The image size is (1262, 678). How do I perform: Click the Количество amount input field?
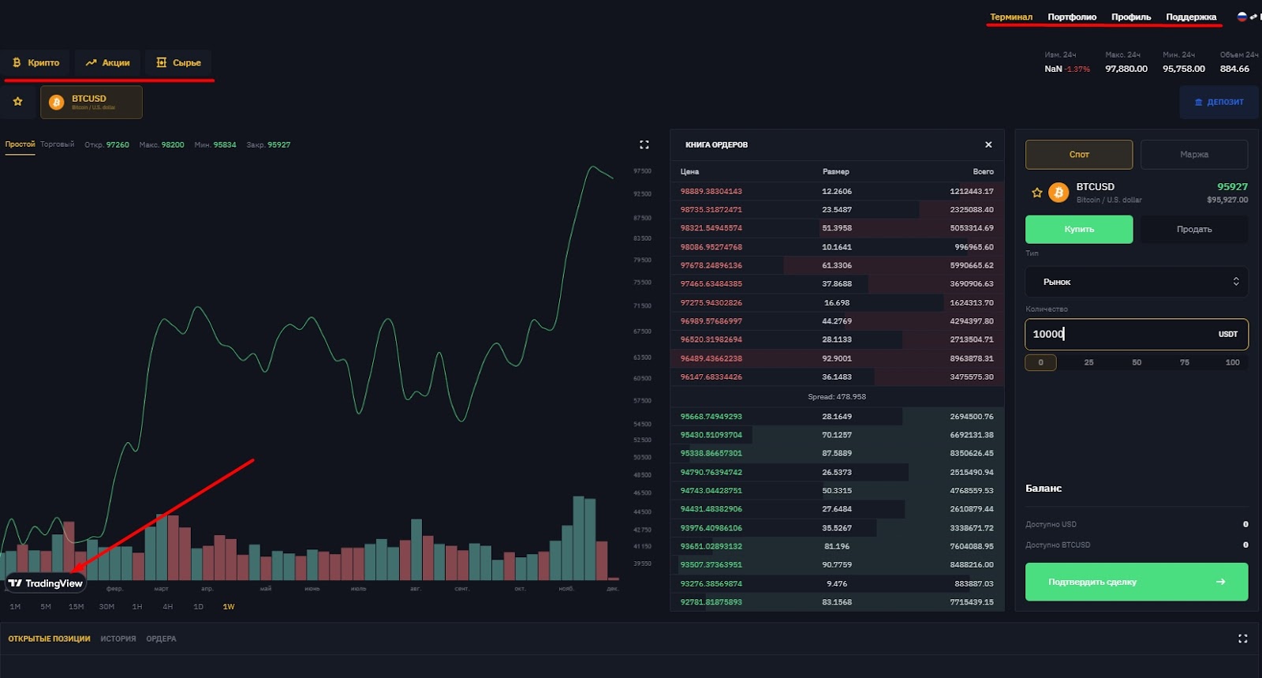click(1137, 334)
